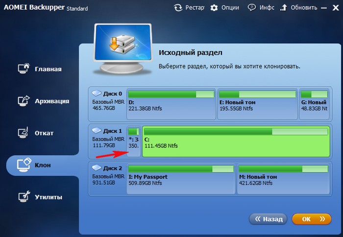Select partition M: Новый том 421.62GB
This screenshot has height=237, width=343.
click(283, 179)
